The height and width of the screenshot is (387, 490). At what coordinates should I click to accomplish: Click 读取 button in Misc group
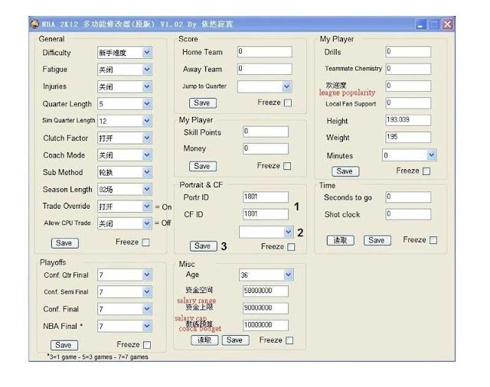point(204,340)
